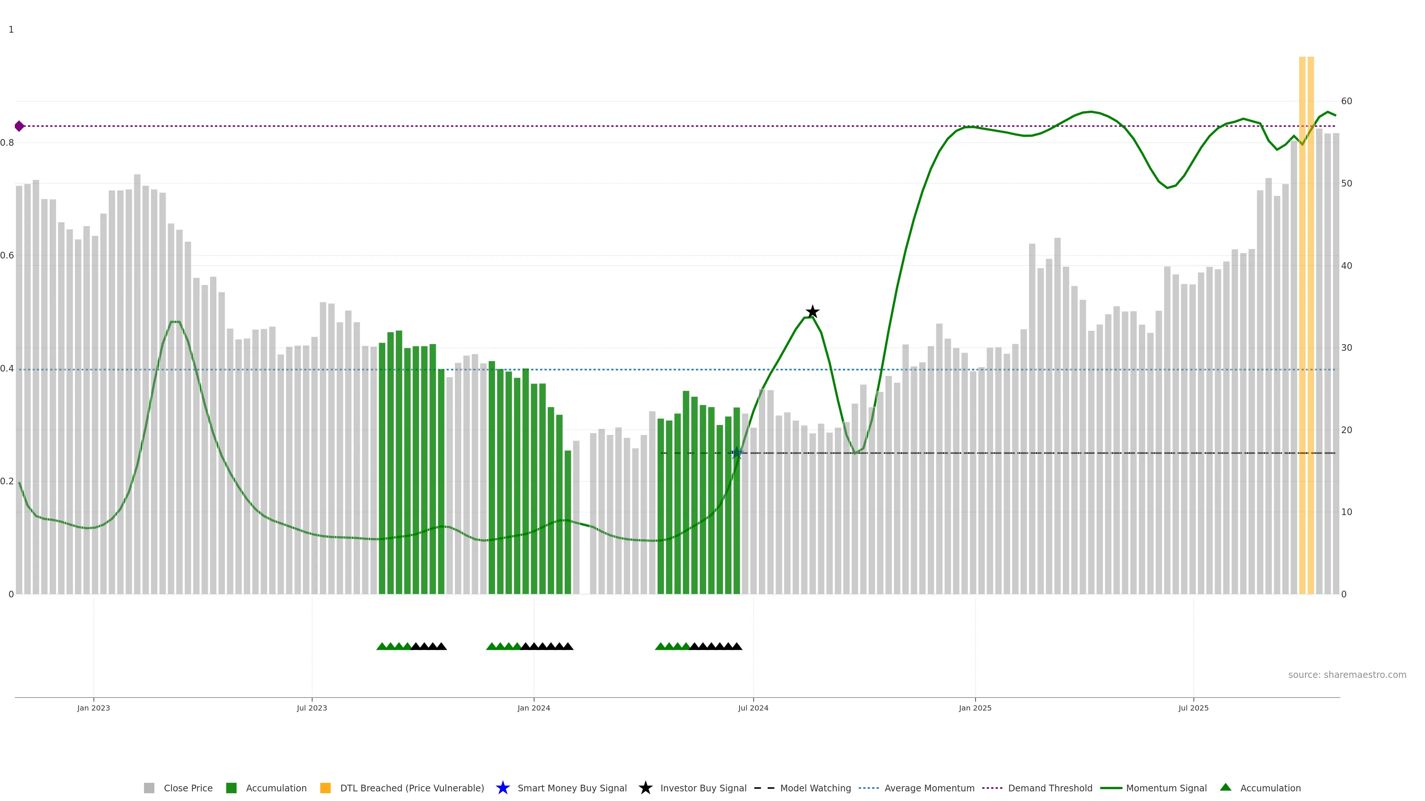Click the green Accumulation triangle legend icon

[x=1225, y=787]
